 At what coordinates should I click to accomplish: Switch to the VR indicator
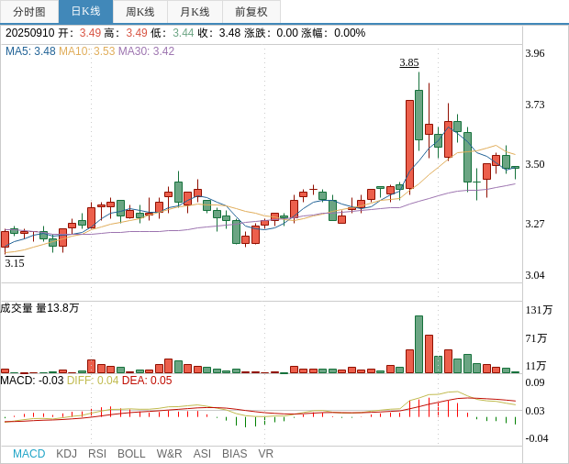tap(265, 454)
